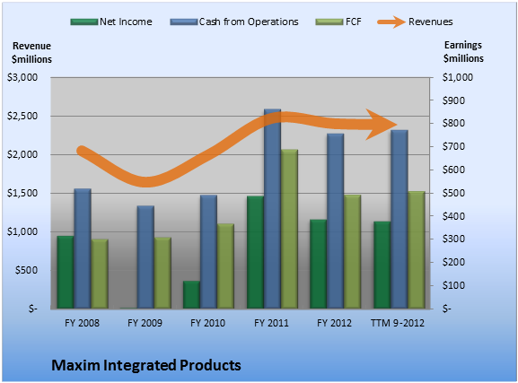Click the $900 earnings axis value
Viewport: 518px width, 383px height.
point(453,100)
